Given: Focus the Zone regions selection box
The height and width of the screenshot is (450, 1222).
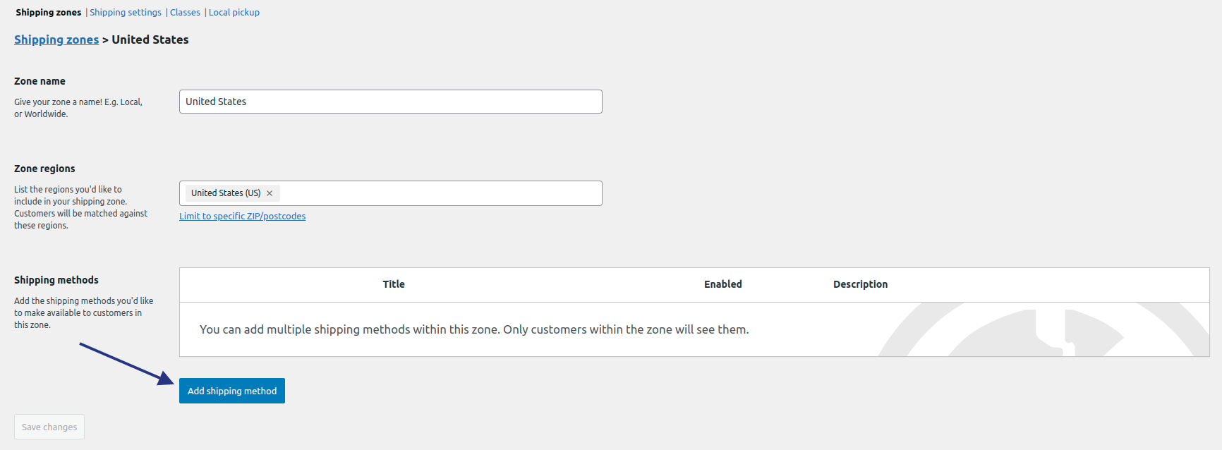Looking at the screenshot, I should [437, 193].
